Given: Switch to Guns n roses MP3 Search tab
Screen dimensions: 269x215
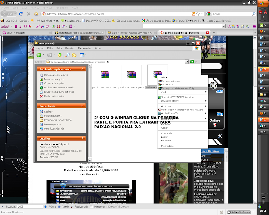Looking at the screenshot, I should 79,32.
